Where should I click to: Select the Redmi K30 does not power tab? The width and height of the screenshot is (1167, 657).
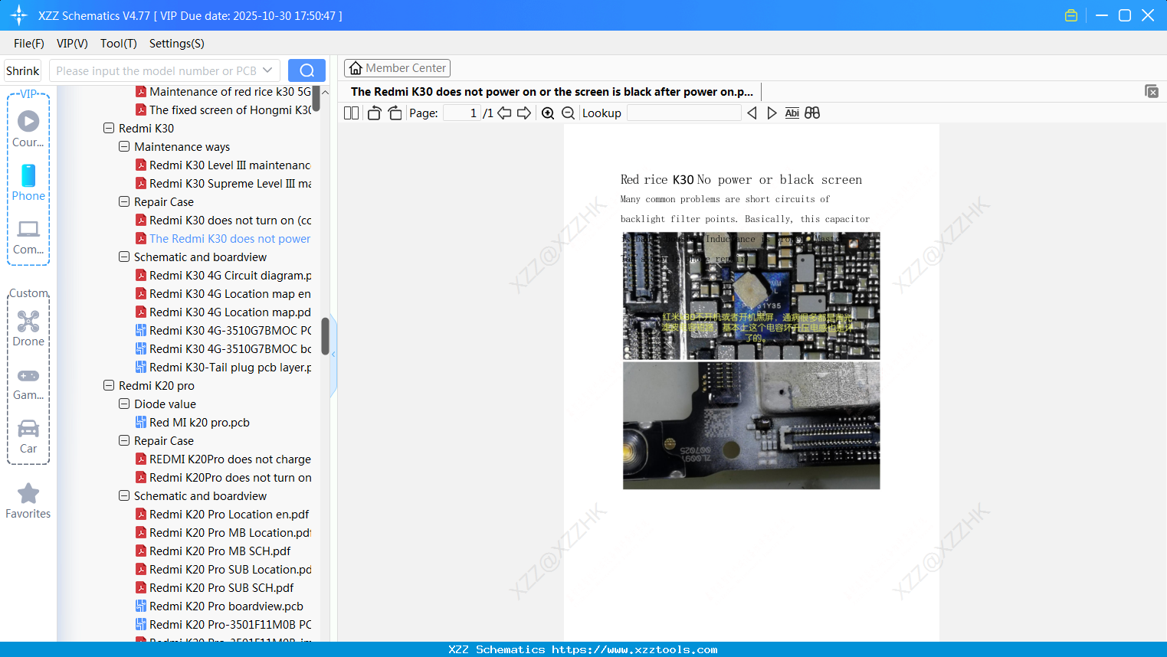pos(550,91)
